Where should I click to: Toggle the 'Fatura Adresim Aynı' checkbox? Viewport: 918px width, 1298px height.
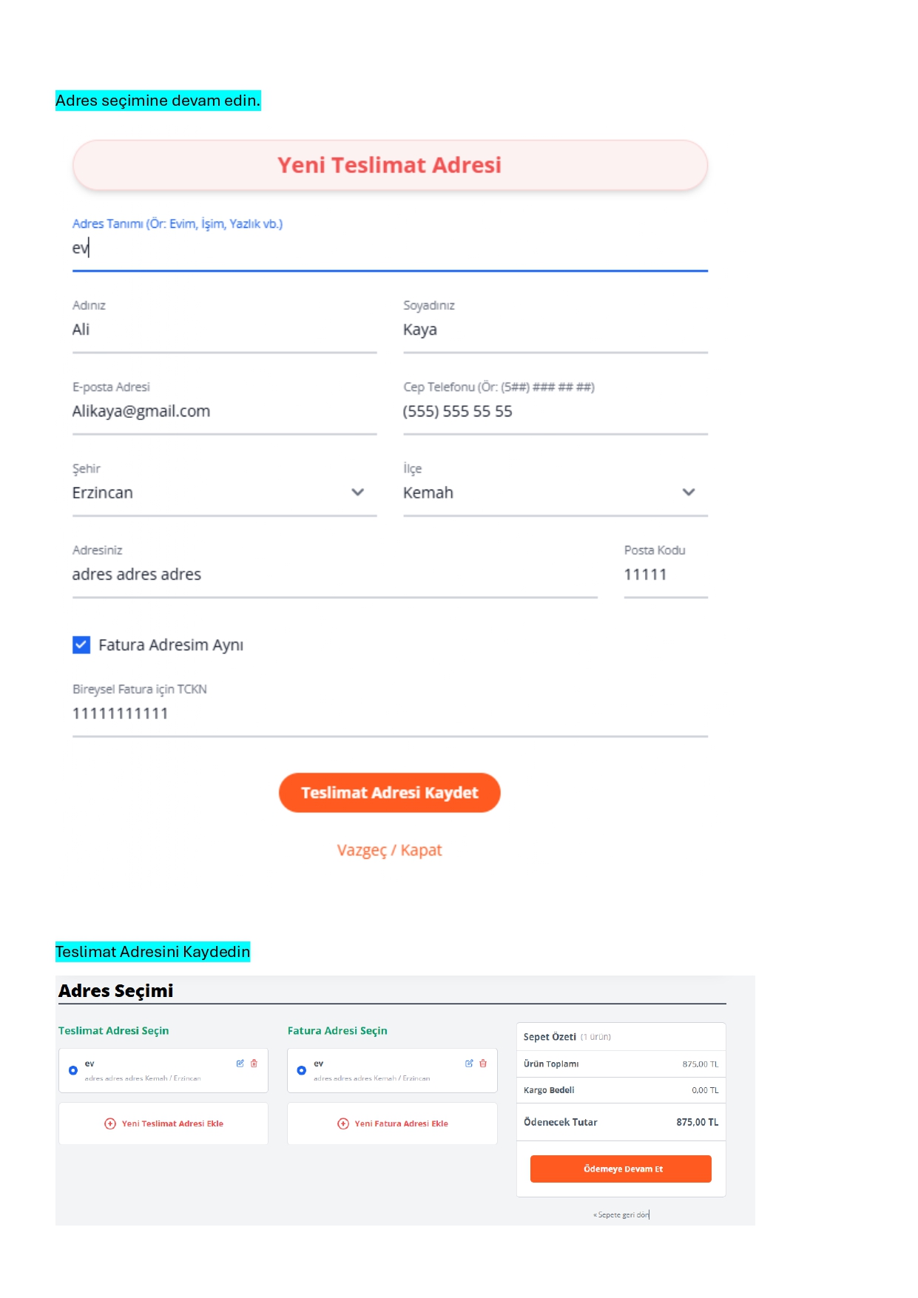click(x=81, y=645)
